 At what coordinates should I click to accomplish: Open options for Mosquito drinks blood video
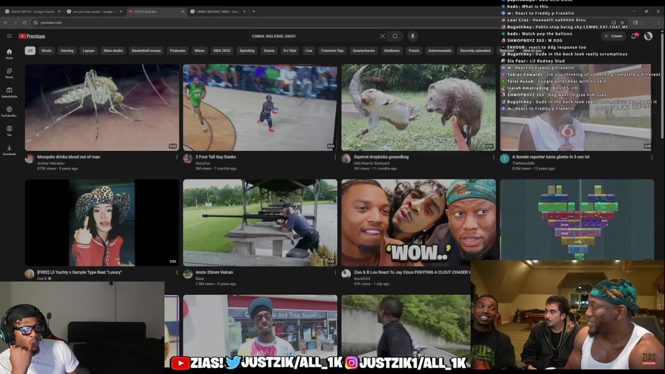pos(177,157)
